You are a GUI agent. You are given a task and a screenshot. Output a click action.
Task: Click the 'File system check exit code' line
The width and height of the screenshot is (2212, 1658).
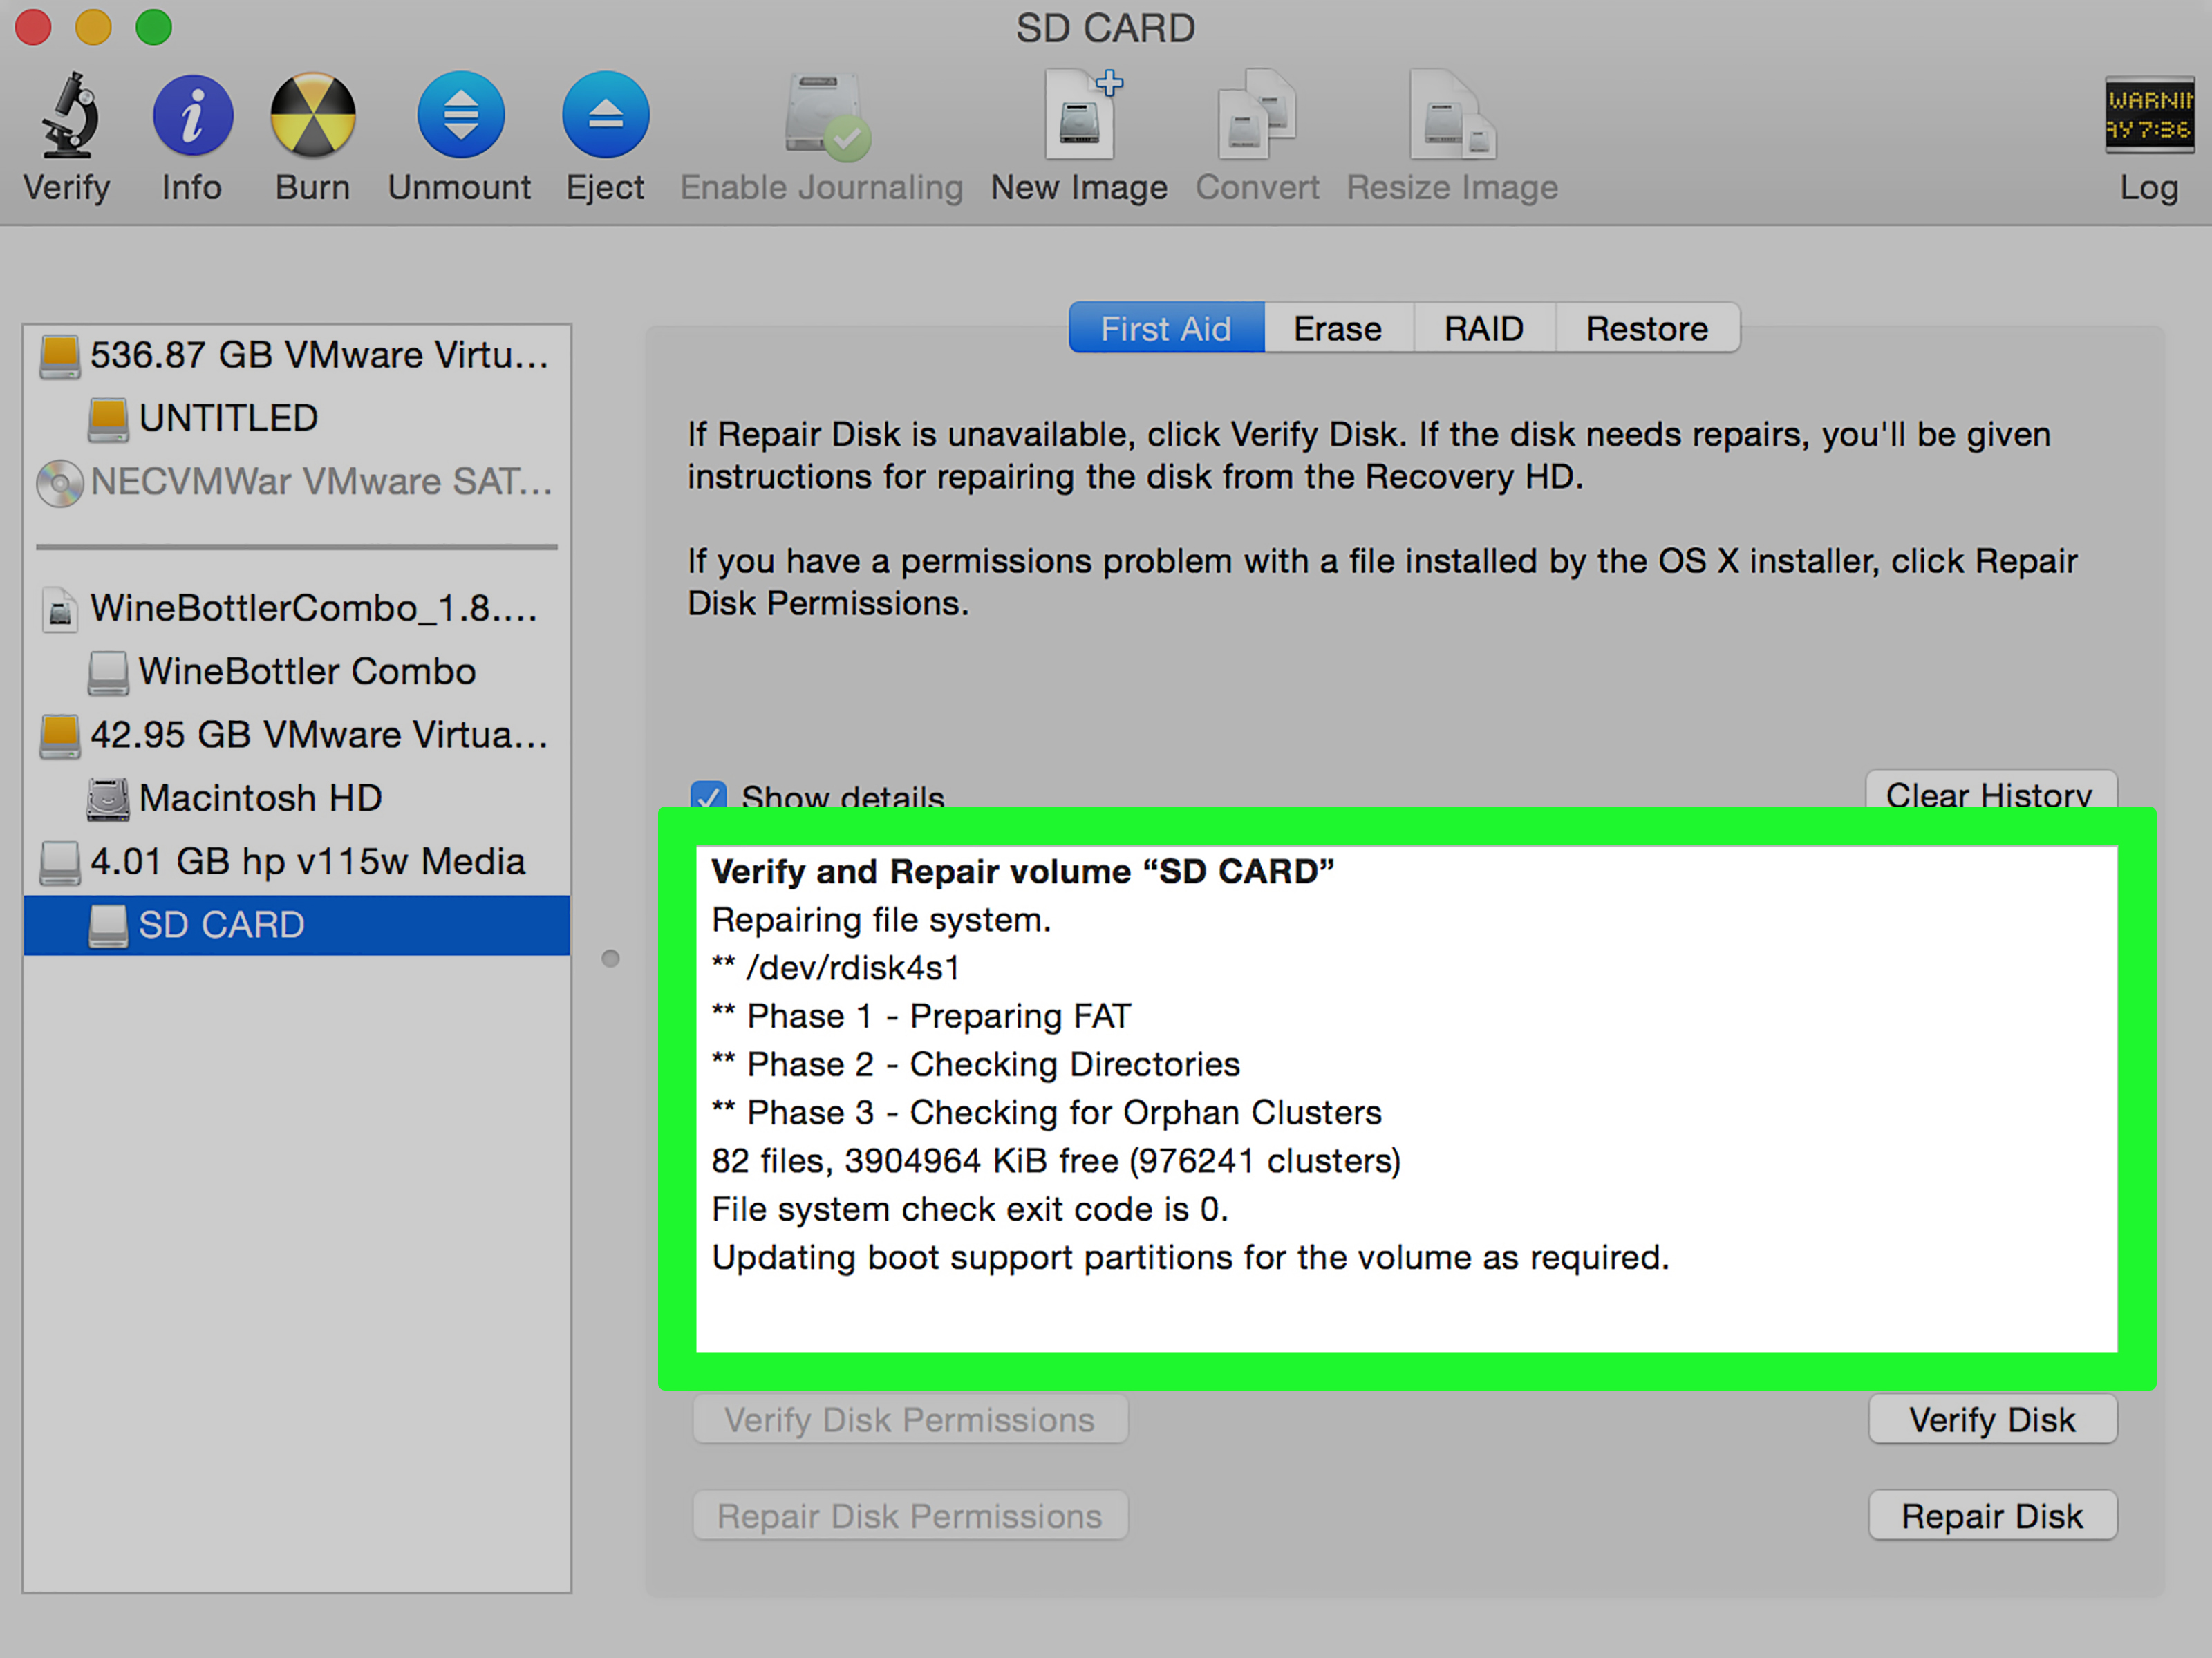(x=970, y=1209)
